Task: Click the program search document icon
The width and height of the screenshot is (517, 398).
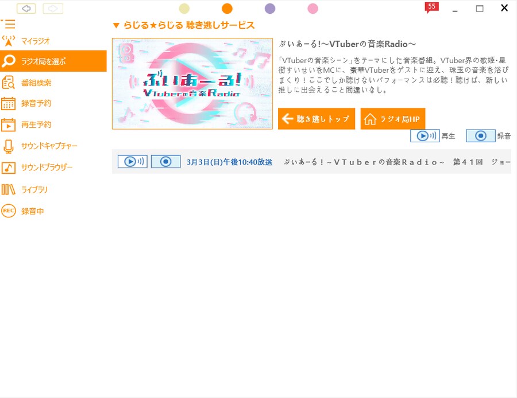Action: 9,83
